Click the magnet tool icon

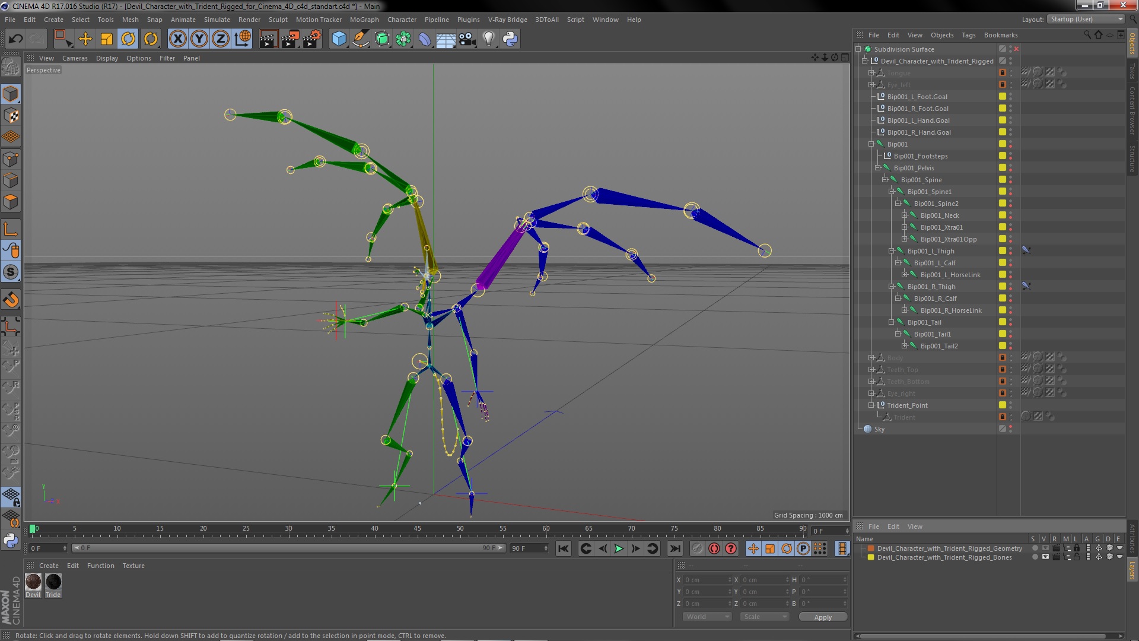tap(11, 300)
